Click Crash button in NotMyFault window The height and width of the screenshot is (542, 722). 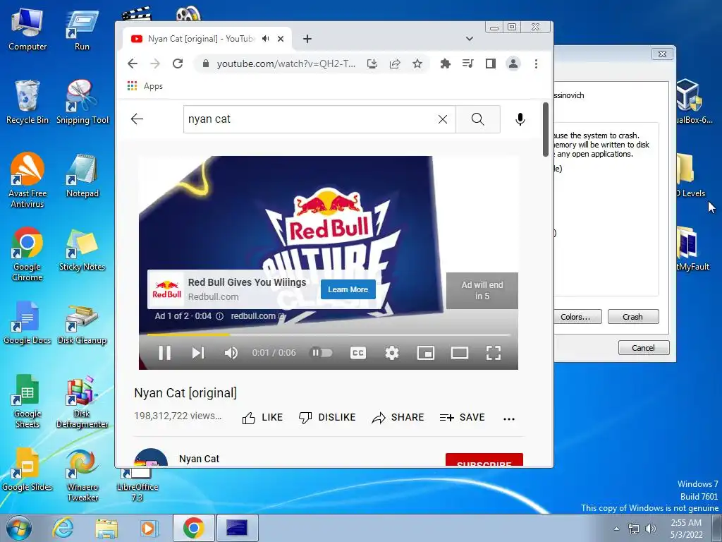(633, 317)
